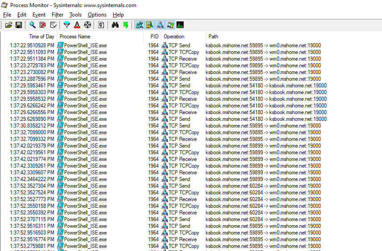
Task: Click the Find binoculars icon
Action: tap(115, 25)
